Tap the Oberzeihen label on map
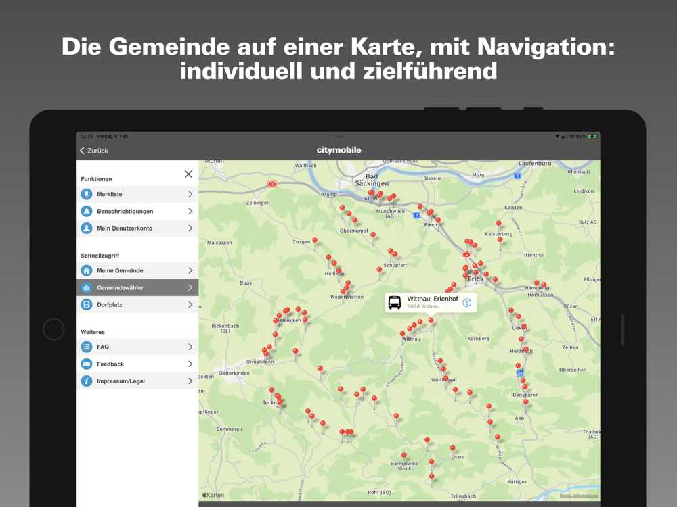Screen dimensions: 677x507 (x=573, y=370)
